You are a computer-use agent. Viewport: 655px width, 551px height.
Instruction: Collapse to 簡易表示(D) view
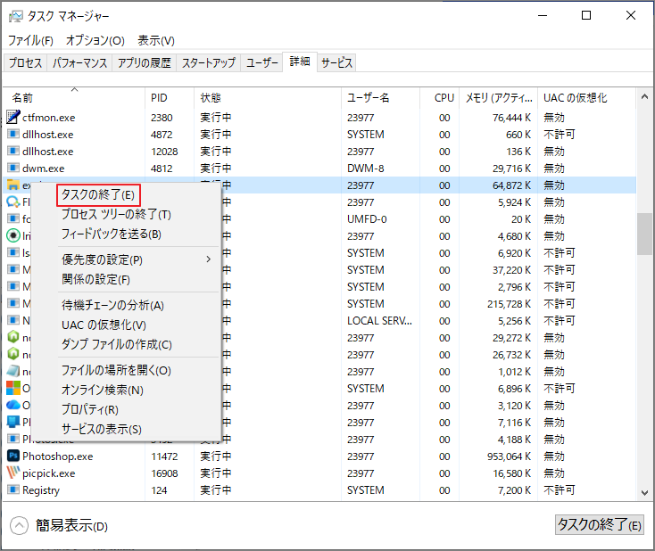coord(59,525)
